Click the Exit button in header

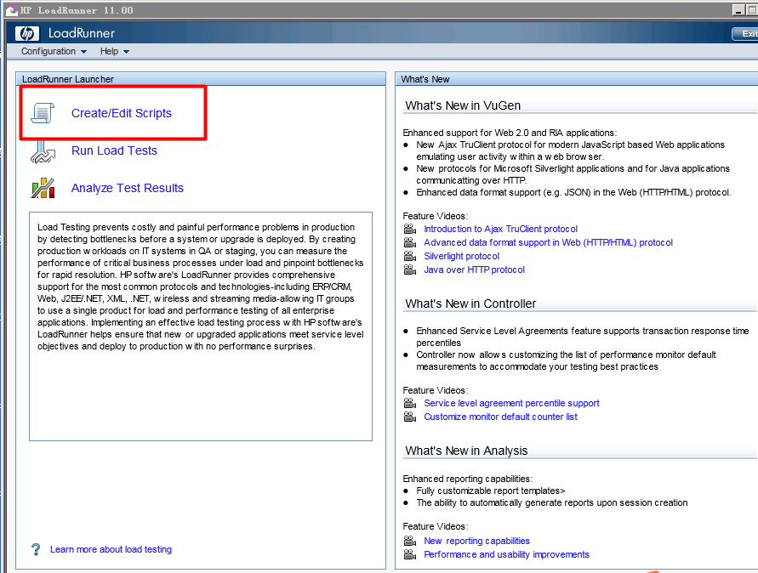point(745,33)
